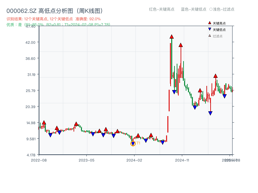This screenshot has height=193, width=258.
Task: Click the rightmost blue triangle marker
Action: (x=224, y=96)
